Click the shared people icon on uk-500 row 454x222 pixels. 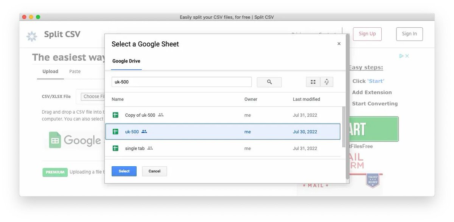click(144, 131)
